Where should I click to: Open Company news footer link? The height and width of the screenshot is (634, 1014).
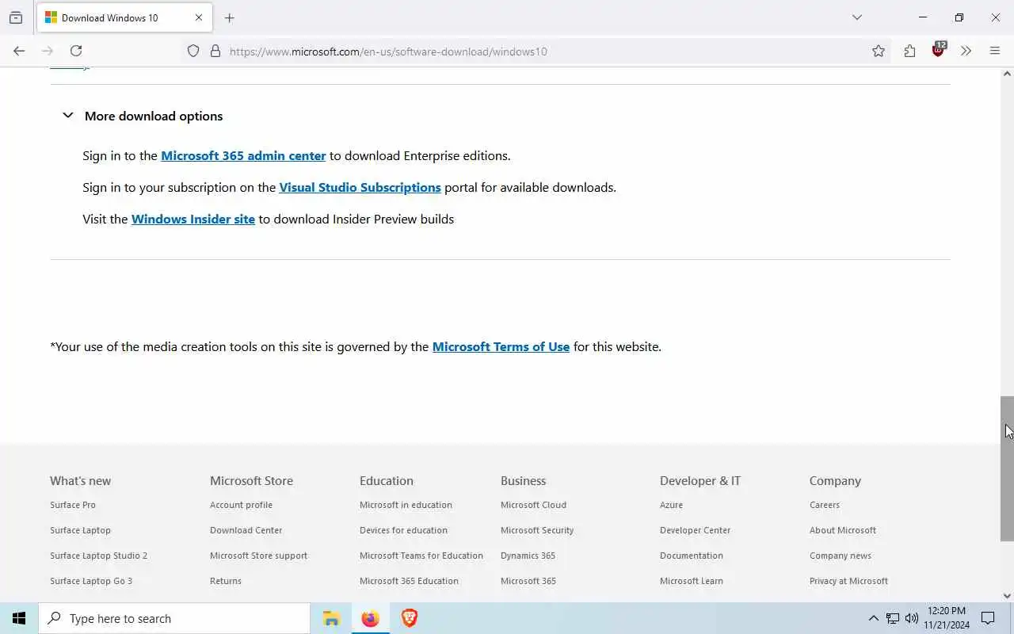pyautogui.click(x=841, y=556)
